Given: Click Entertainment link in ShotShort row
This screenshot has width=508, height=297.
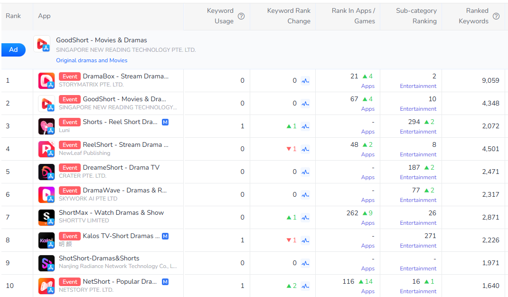Looking at the screenshot, I should (x=418, y=269).
